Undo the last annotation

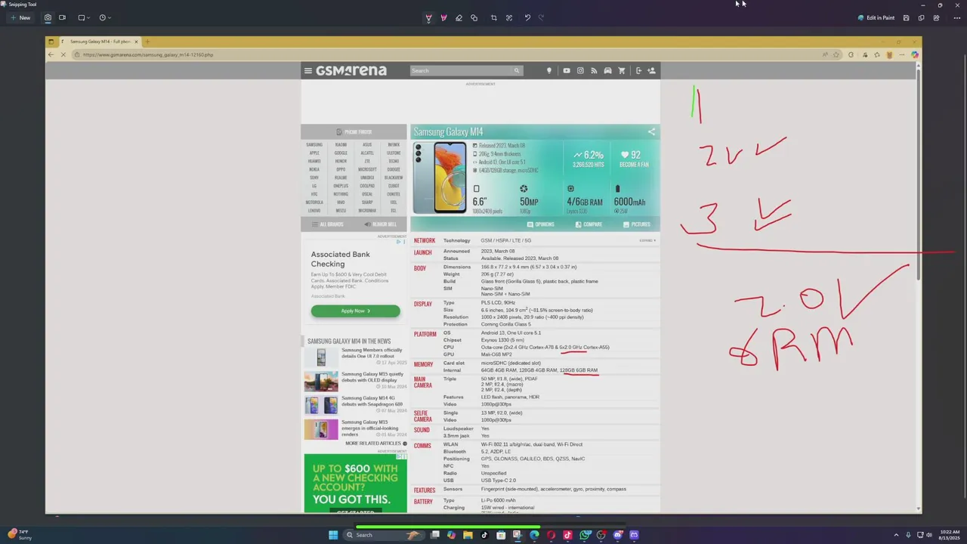tap(527, 17)
